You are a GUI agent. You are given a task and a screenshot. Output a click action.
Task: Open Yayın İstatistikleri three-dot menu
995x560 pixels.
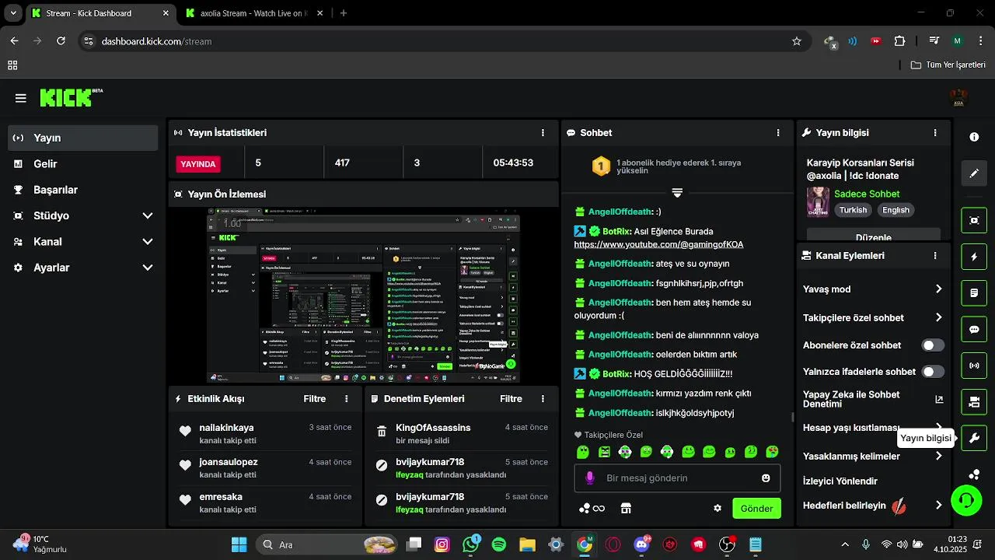coord(543,133)
